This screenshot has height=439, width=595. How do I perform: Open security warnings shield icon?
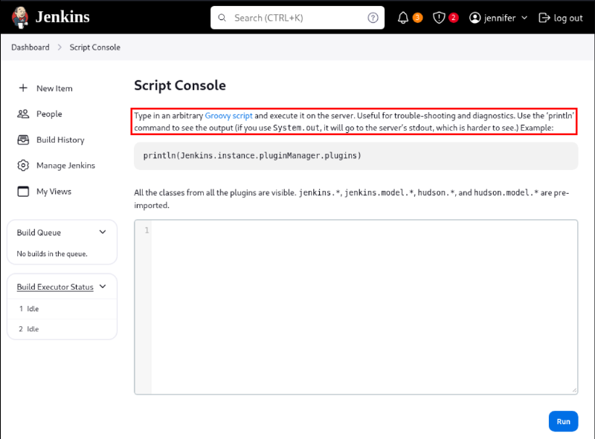[x=439, y=18]
